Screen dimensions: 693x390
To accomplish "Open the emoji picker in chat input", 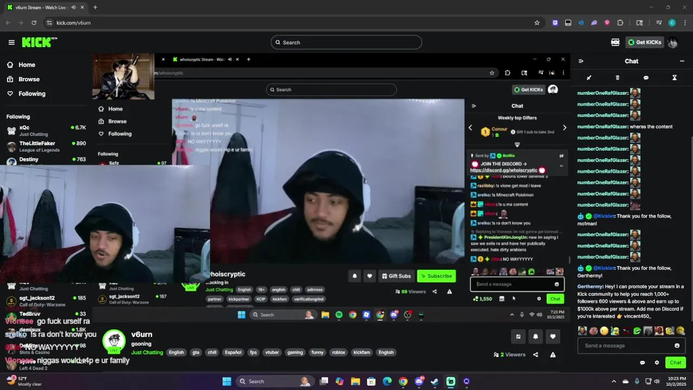I will coord(677,346).
